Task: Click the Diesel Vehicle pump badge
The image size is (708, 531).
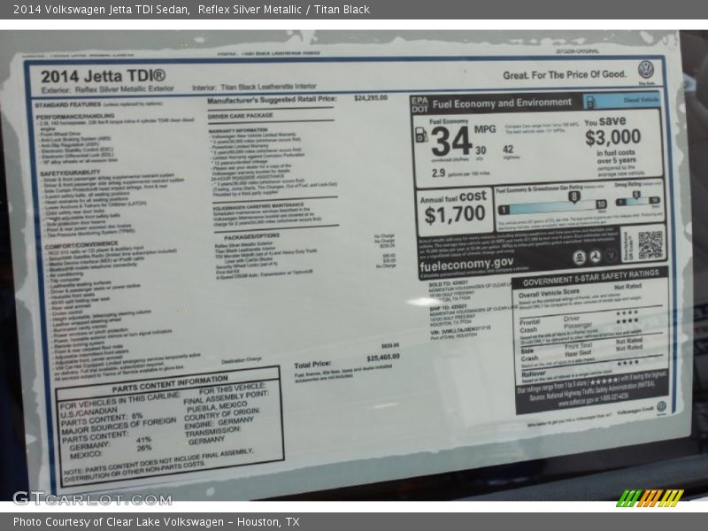Action: point(622,100)
